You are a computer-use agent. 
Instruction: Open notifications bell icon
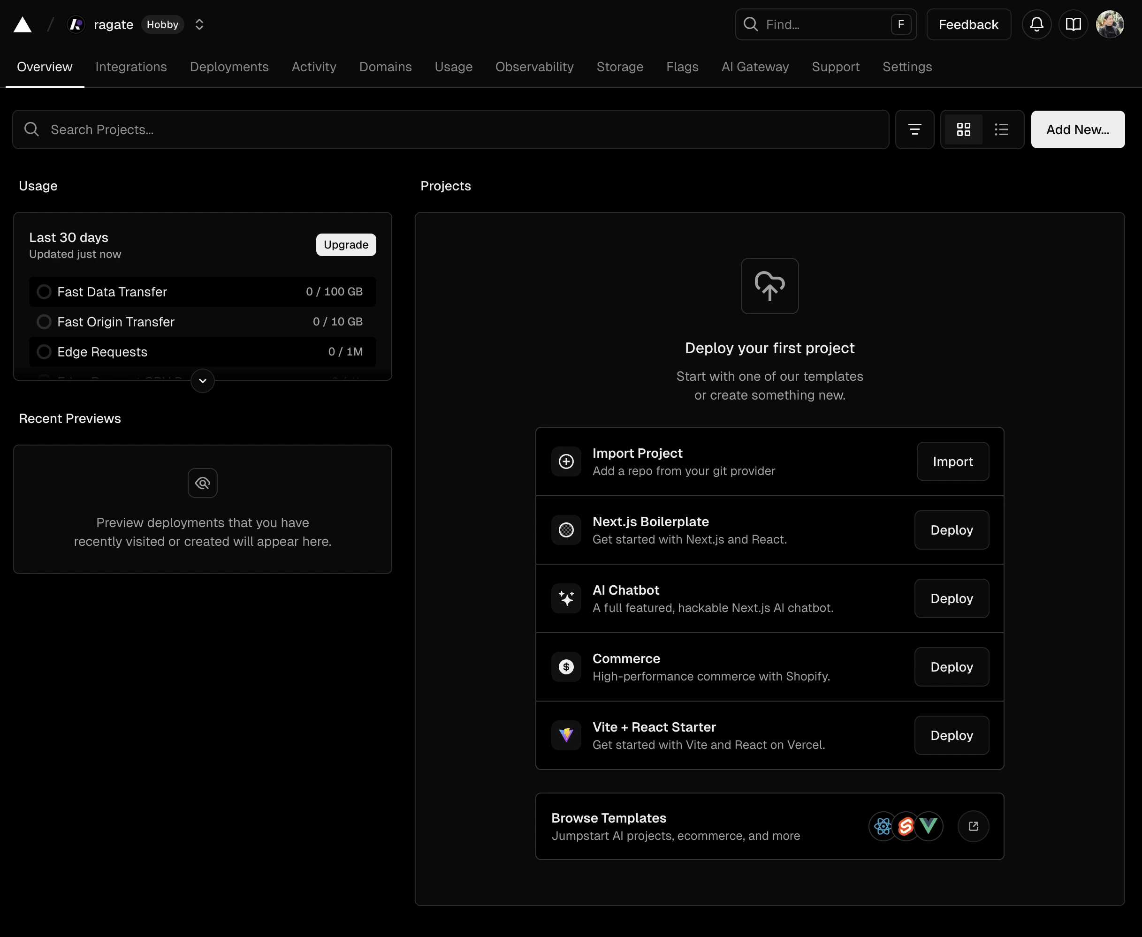coord(1037,24)
